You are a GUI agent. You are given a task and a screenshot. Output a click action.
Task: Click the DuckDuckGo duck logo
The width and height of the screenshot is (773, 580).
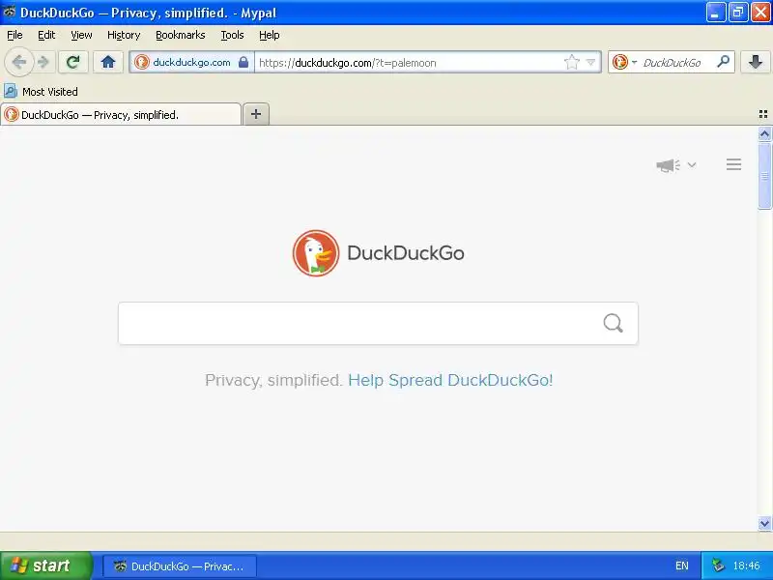tap(316, 253)
